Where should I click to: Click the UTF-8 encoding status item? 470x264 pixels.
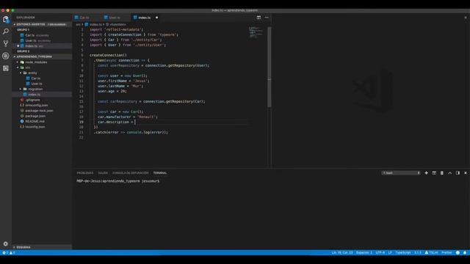tap(380, 252)
